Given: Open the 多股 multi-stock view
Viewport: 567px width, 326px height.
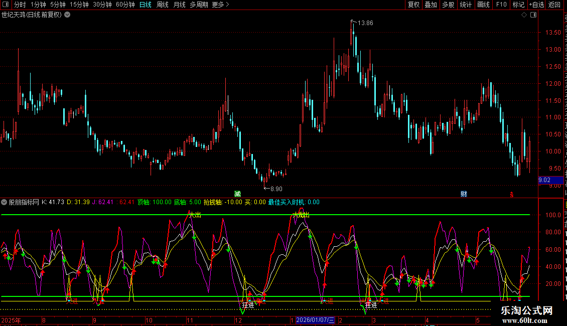Looking at the screenshot, I should (x=448, y=5).
